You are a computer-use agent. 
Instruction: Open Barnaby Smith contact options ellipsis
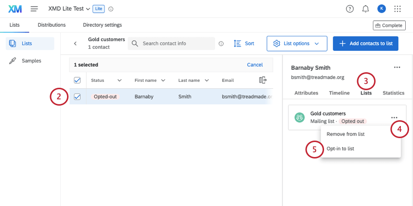pos(397,67)
